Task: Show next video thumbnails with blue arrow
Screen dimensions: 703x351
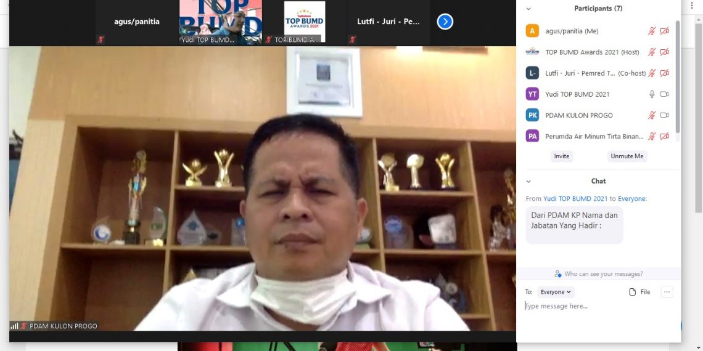Action: click(445, 22)
